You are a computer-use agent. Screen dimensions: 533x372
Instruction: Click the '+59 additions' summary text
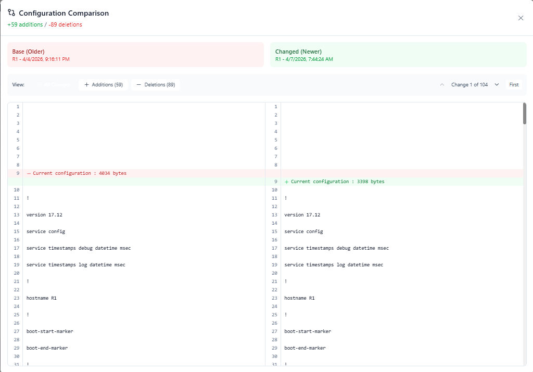(25, 24)
